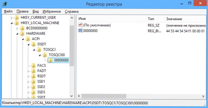Expand the HKEY_CURRENT_USER tree node
Screen dimensions: 208x108
point(12,18)
